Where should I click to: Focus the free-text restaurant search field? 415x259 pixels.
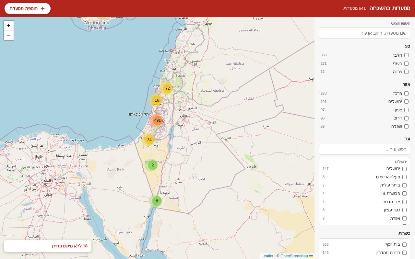point(364,33)
